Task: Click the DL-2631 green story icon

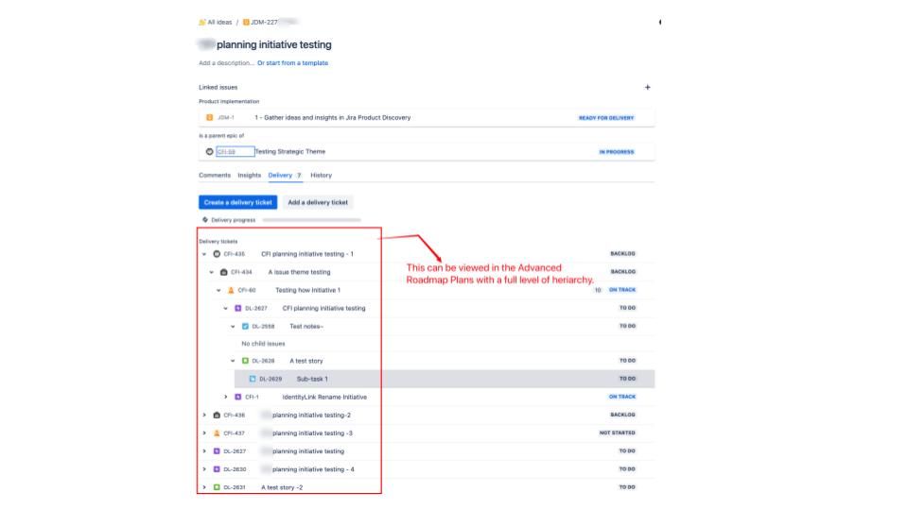Action: point(217,487)
